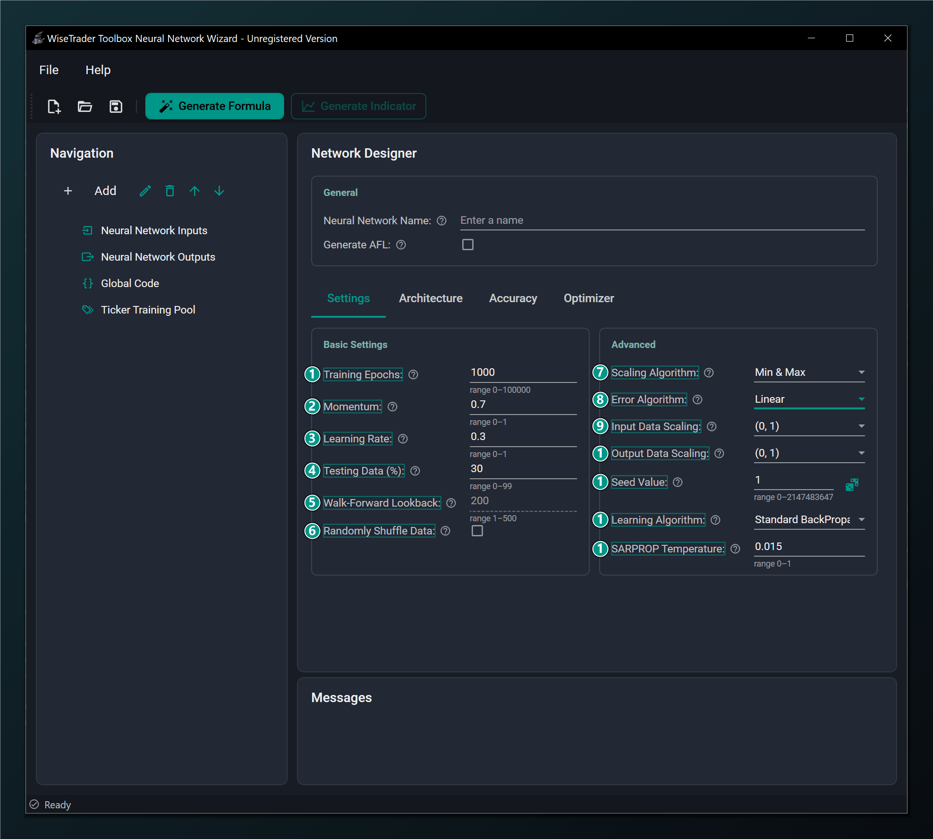
Task: Click help icon next to Error Algorithm
Action: tap(697, 399)
